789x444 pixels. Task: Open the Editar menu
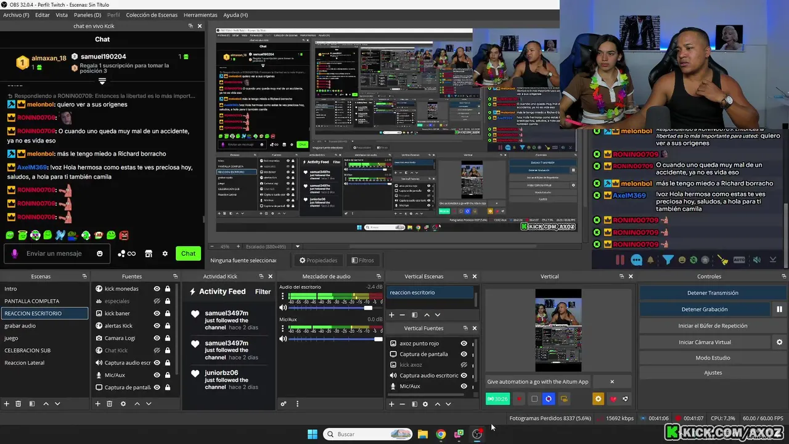43,15
